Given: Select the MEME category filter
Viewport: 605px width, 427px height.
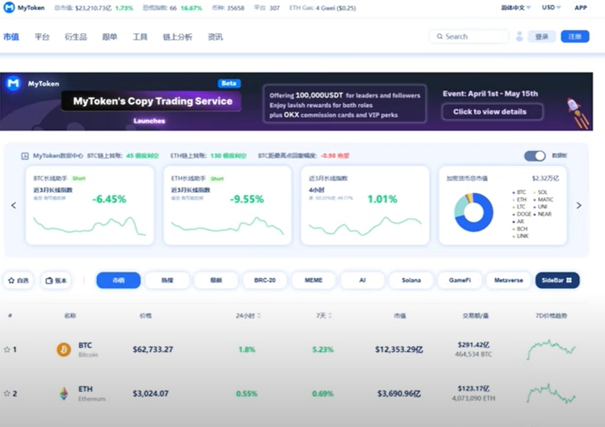Looking at the screenshot, I should (x=314, y=281).
